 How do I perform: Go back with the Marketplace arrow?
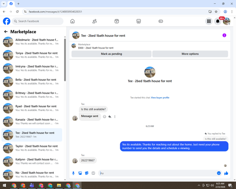[6, 32]
